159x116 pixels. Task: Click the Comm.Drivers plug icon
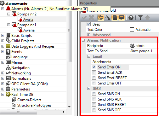(x=14, y=100)
